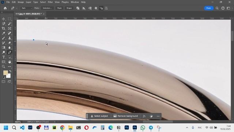Viewport: 234px width, 132px height.
Task: Select the Frame tool
Action: tap(10, 29)
